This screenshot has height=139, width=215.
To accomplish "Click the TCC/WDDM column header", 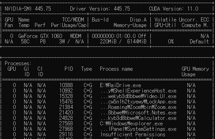I will click(x=73, y=20).
